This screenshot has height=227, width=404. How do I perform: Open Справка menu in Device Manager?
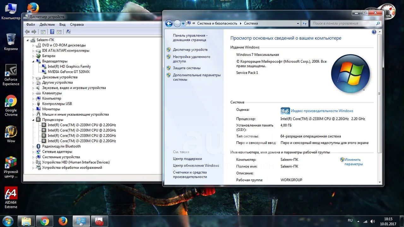pyautogui.click(x=77, y=25)
